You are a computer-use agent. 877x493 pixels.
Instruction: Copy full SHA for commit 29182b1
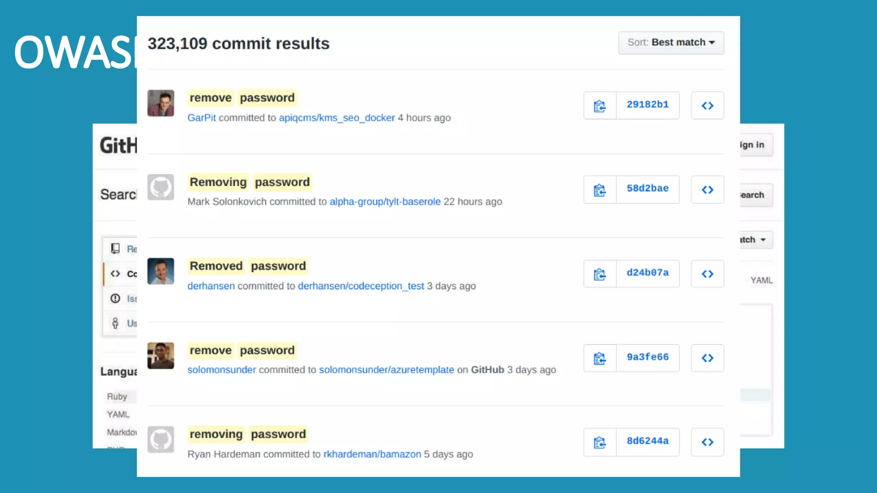600,105
